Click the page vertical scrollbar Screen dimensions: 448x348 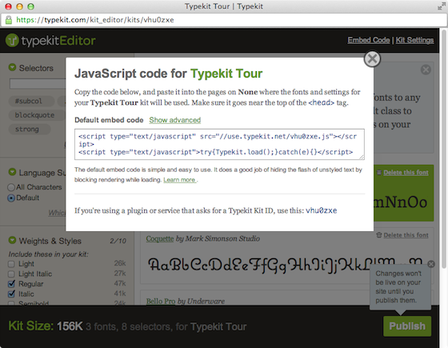click(x=444, y=149)
